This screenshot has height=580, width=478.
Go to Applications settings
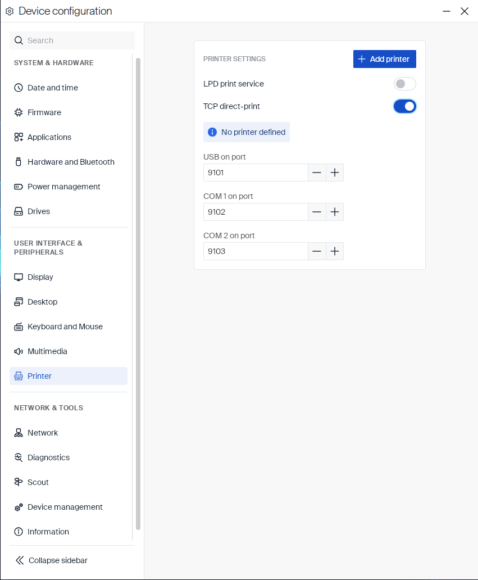[69, 137]
